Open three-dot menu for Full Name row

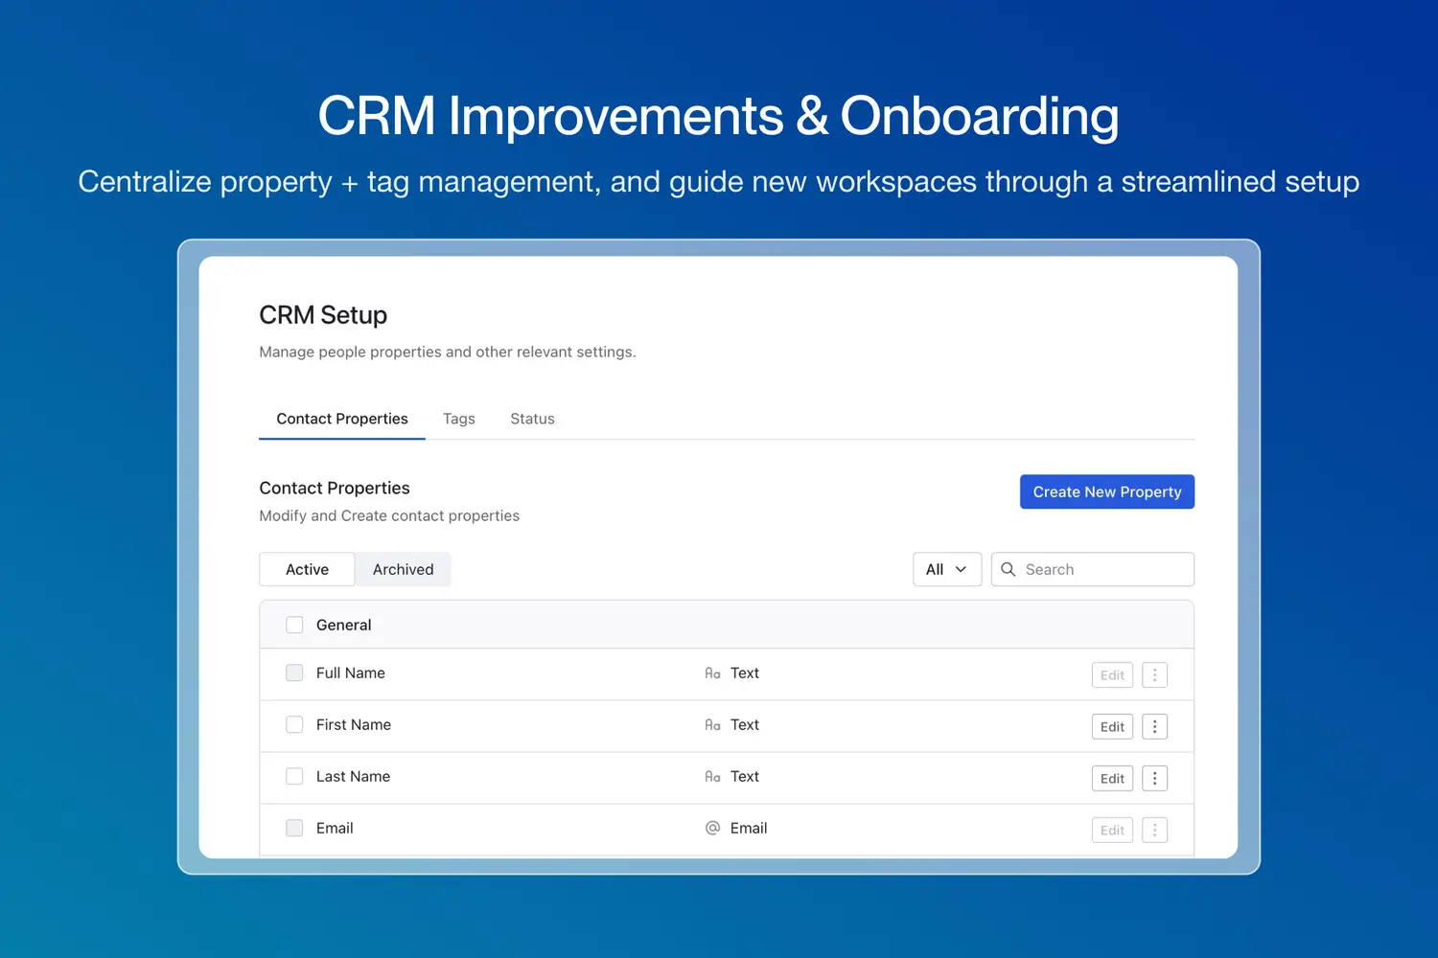(x=1154, y=675)
